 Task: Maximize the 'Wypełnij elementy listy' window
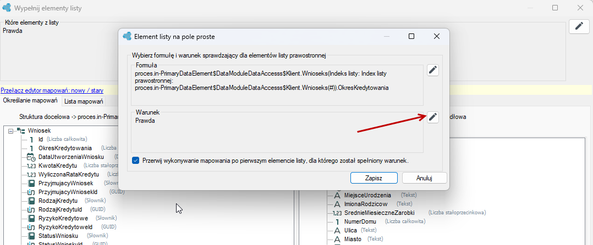[555, 8]
